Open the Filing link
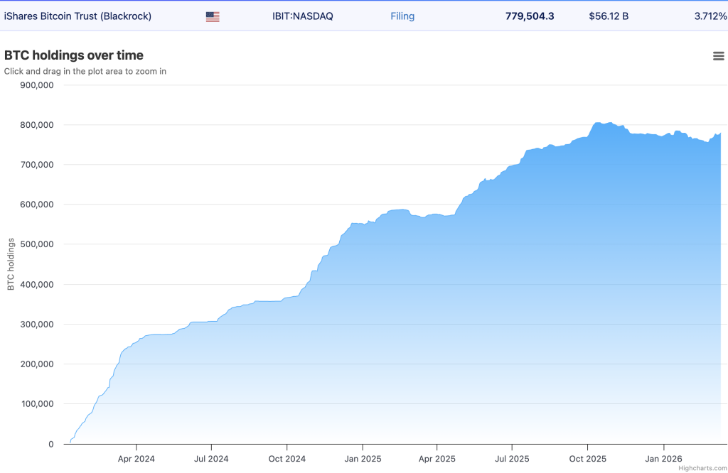Image resolution: width=728 pixels, height=473 pixels. [x=402, y=16]
